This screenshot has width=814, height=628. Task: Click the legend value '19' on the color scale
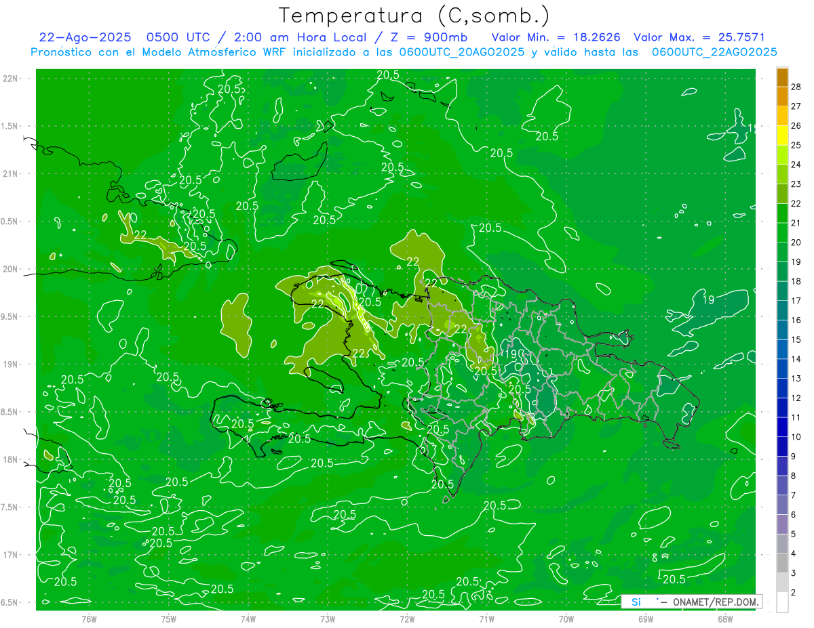796,262
